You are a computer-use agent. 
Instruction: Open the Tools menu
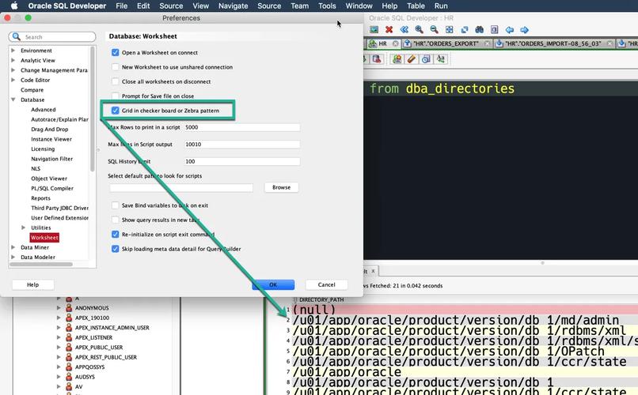(327, 6)
